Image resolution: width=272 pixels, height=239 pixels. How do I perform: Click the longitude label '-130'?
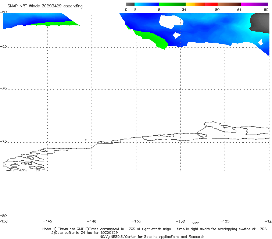(180, 221)
